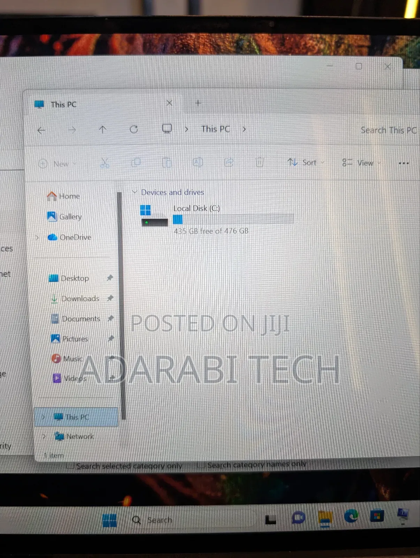Collapse the Devices and drives group
The image size is (420, 558).
coord(135,192)
